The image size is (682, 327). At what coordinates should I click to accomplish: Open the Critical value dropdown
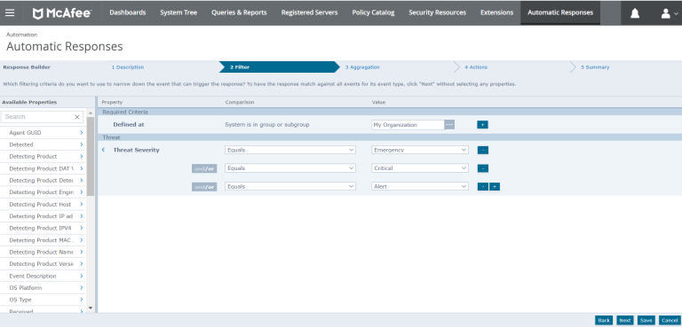420,168
